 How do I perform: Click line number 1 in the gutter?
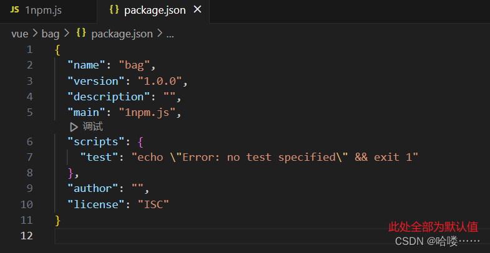click(29, 50)
